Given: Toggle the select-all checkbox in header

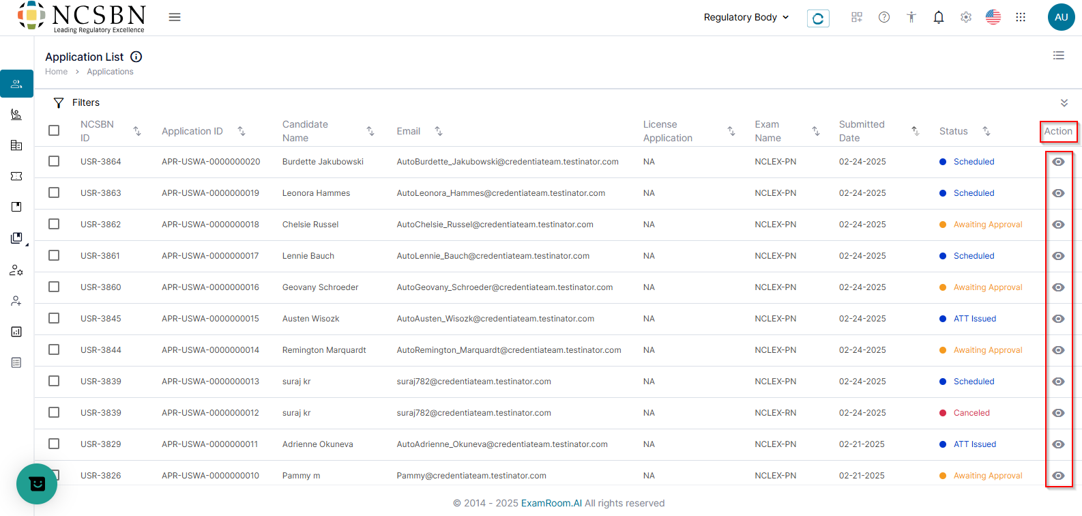Looking at the screenshot, I should click(54, 130).
